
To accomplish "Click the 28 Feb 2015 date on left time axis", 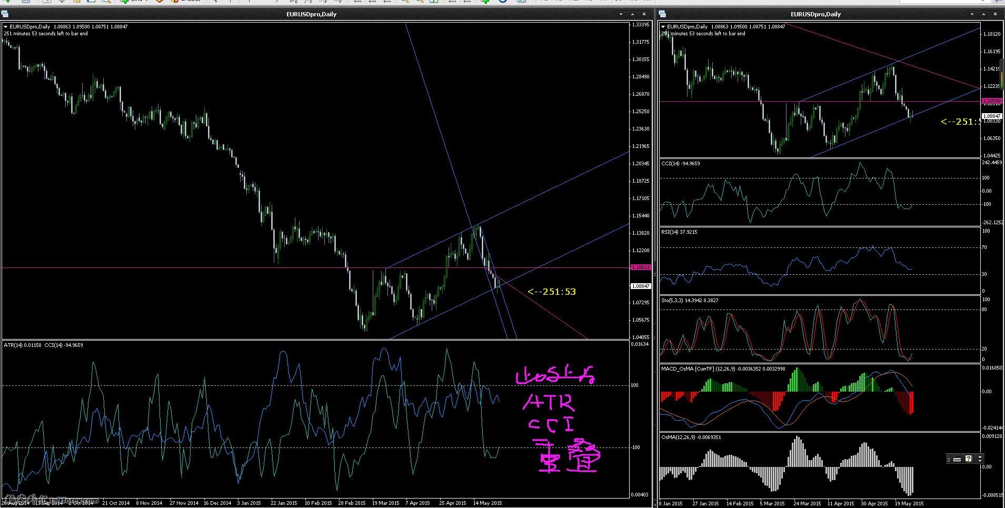I will point(352,503).
